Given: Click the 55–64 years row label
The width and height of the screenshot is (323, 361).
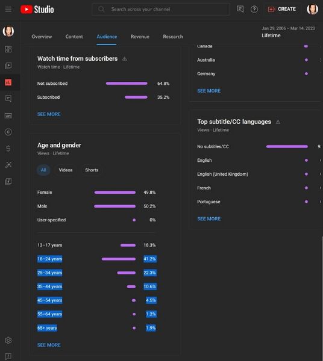Looking at the screenshot, I should (49, 314).
